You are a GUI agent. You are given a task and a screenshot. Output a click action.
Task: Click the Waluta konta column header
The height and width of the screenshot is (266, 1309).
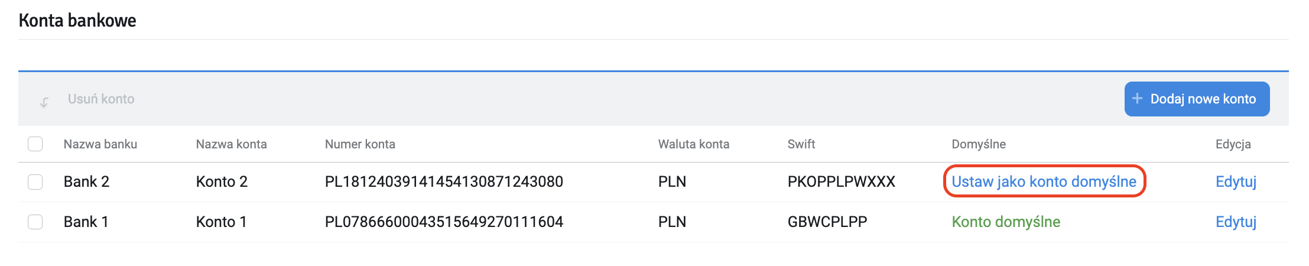(694, 144)
